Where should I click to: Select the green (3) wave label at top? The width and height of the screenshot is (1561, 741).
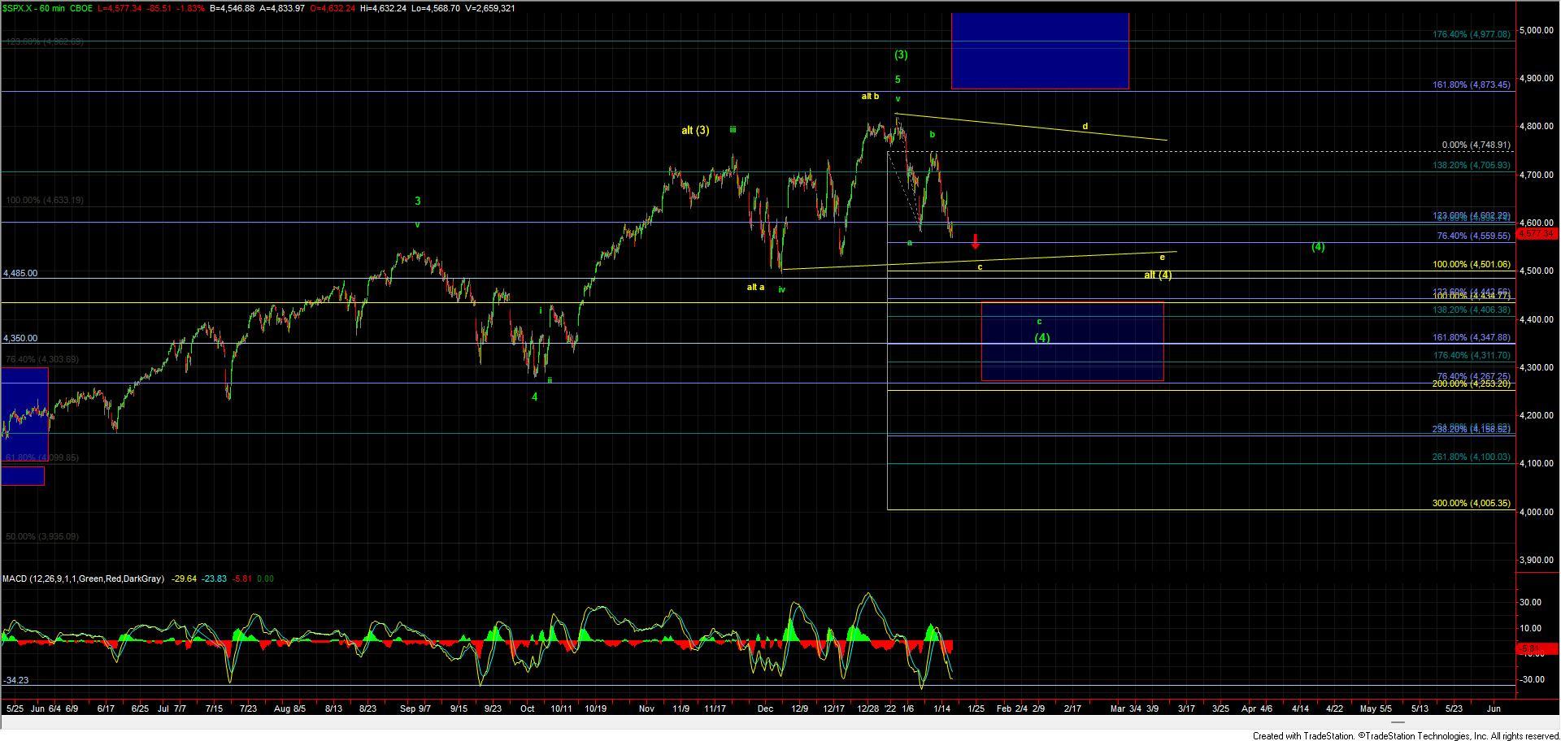[901, 55]
